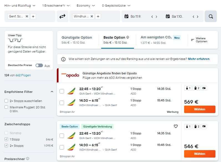Show info about Beste Option ranking
This screenshot has width=221, height=162.
pyautogui.click(x=128, y=37)
